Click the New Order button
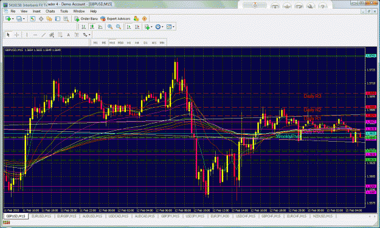This screenshot has width=380, height=228. (x=86, y=19)
